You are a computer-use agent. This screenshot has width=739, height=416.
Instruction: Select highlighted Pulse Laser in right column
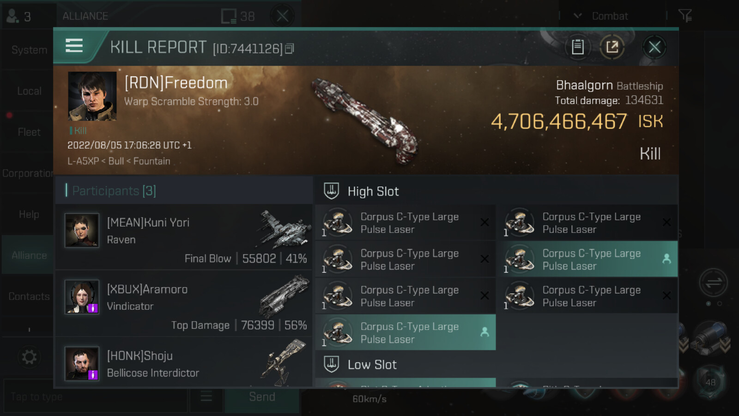point(587,259)
